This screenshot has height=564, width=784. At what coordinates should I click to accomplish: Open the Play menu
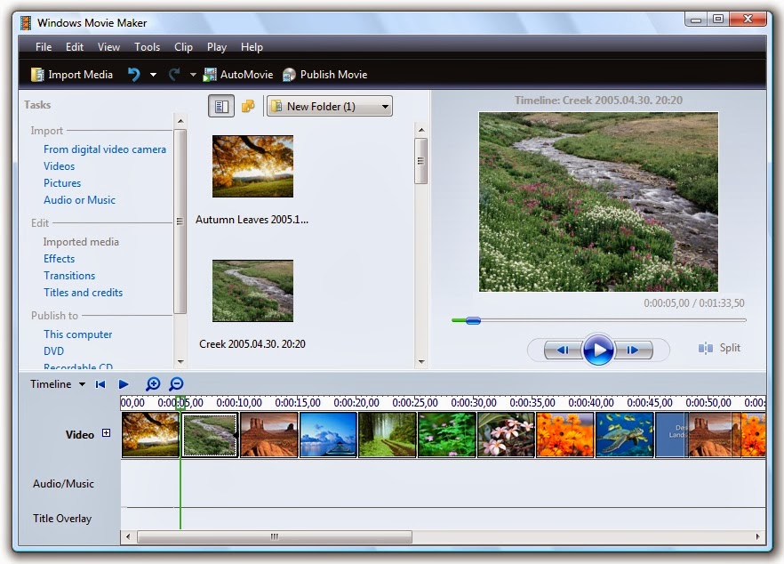tap(217, 47)
